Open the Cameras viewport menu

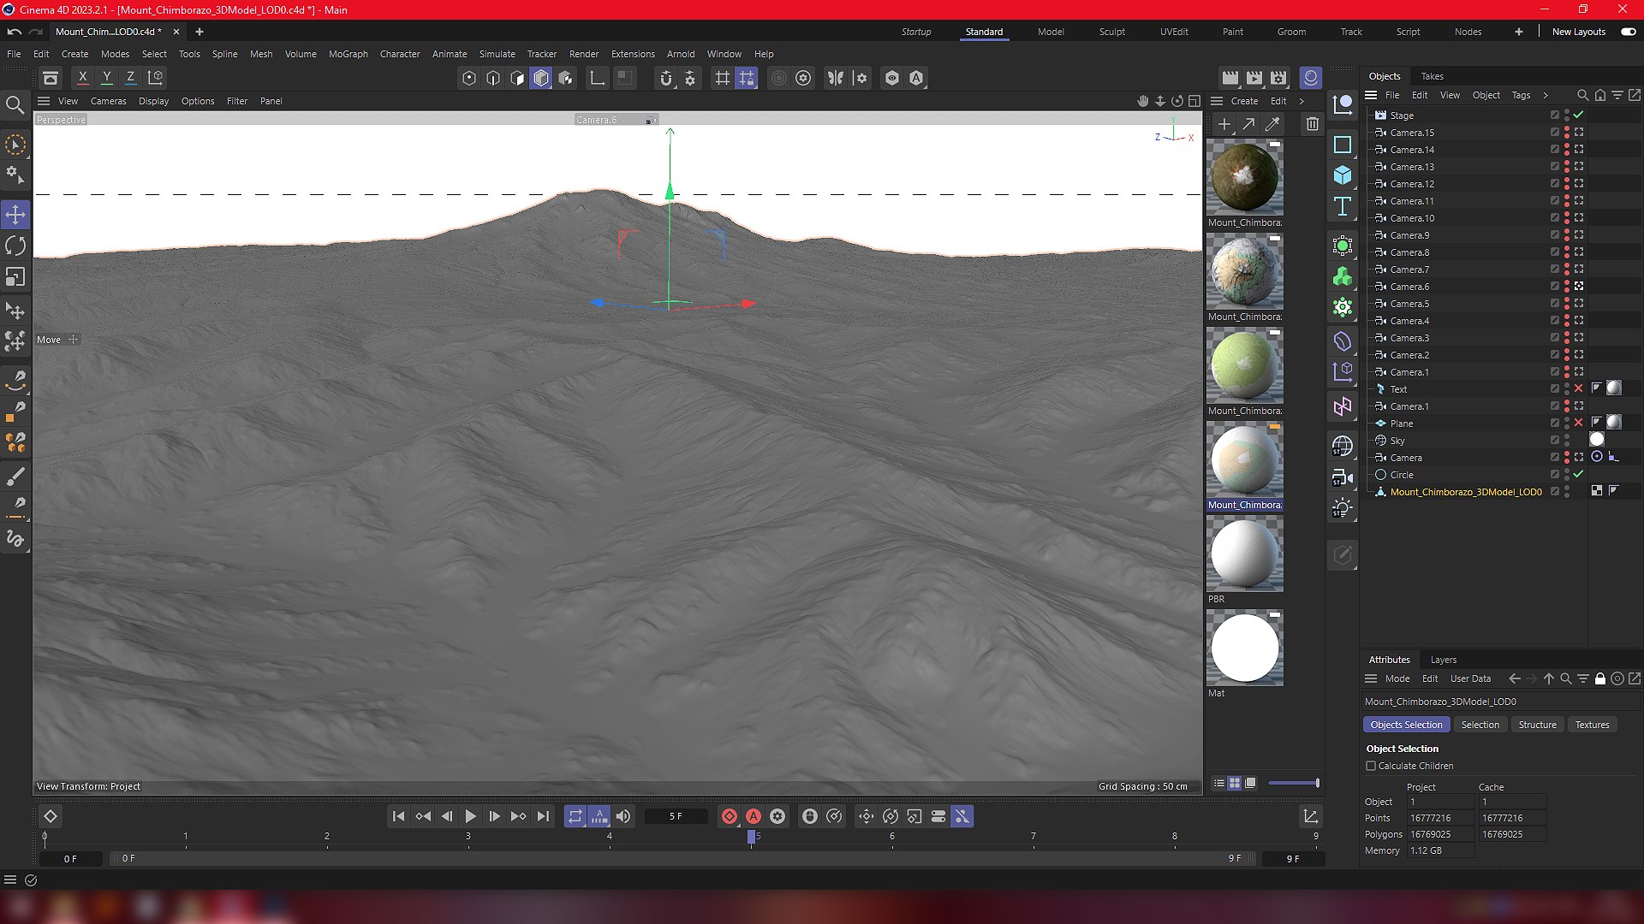coord(109,101)
